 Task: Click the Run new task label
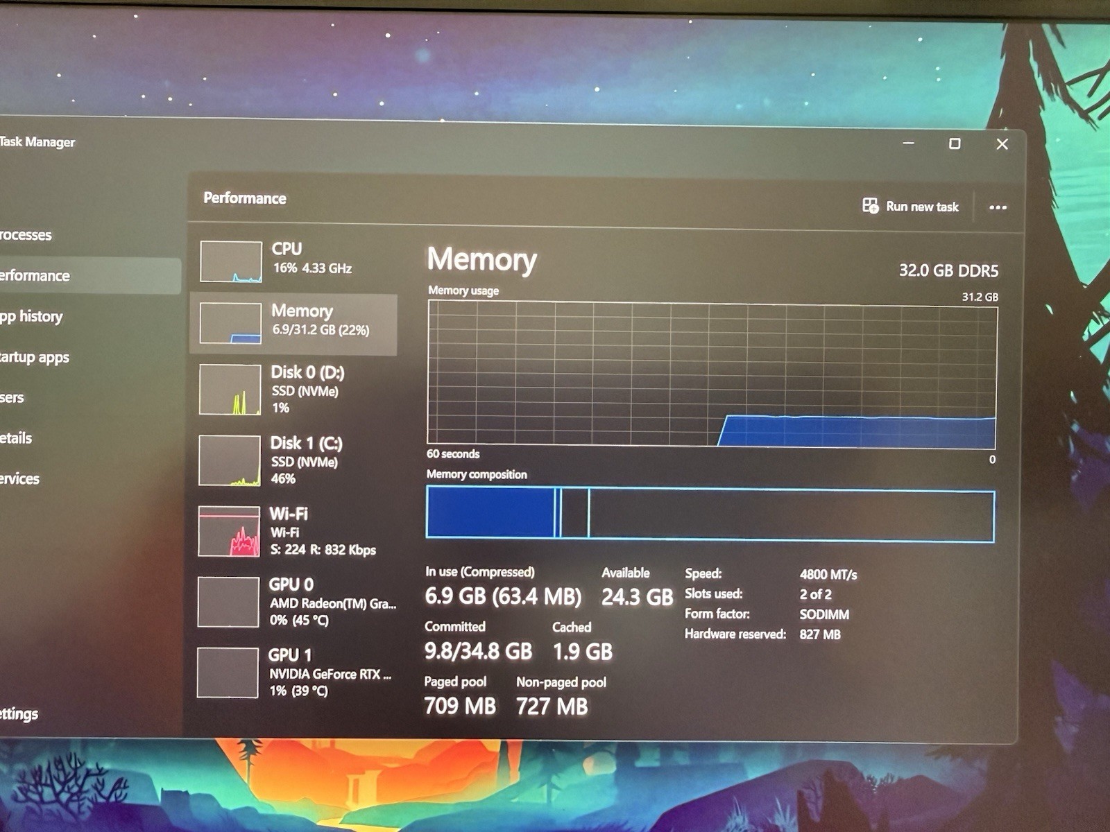922,207
